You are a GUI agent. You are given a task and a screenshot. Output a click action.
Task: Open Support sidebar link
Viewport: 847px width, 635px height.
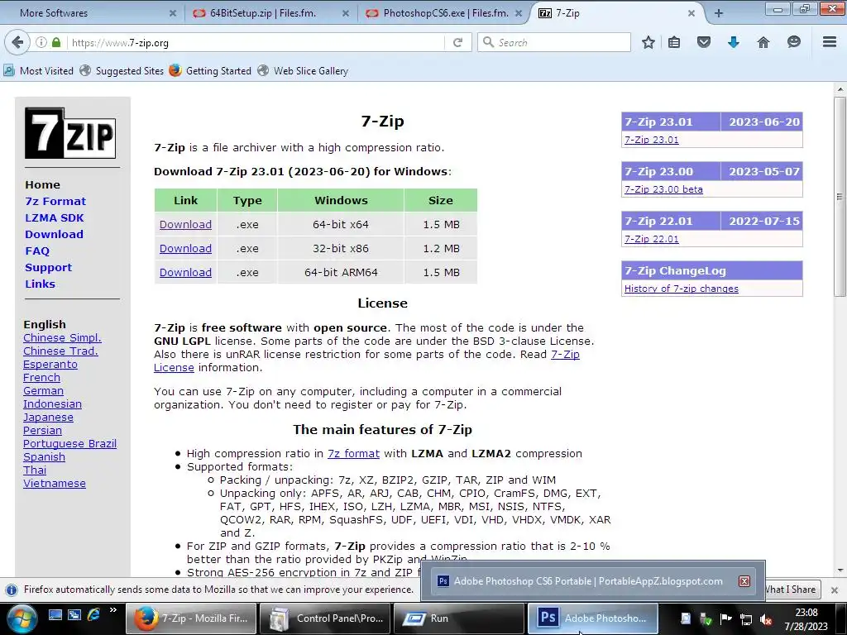[48, 267]
